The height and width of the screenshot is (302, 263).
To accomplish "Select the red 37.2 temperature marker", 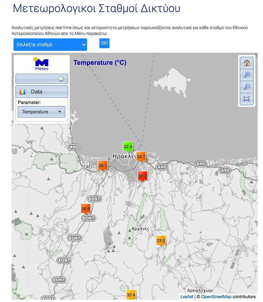I will 143,176.
